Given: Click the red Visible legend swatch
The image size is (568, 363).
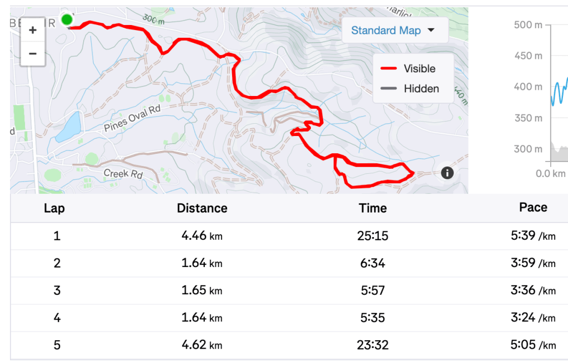Looking at the screenshot, I should pos(388,69).
